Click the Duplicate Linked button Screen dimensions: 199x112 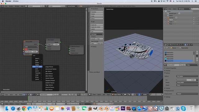97,27
